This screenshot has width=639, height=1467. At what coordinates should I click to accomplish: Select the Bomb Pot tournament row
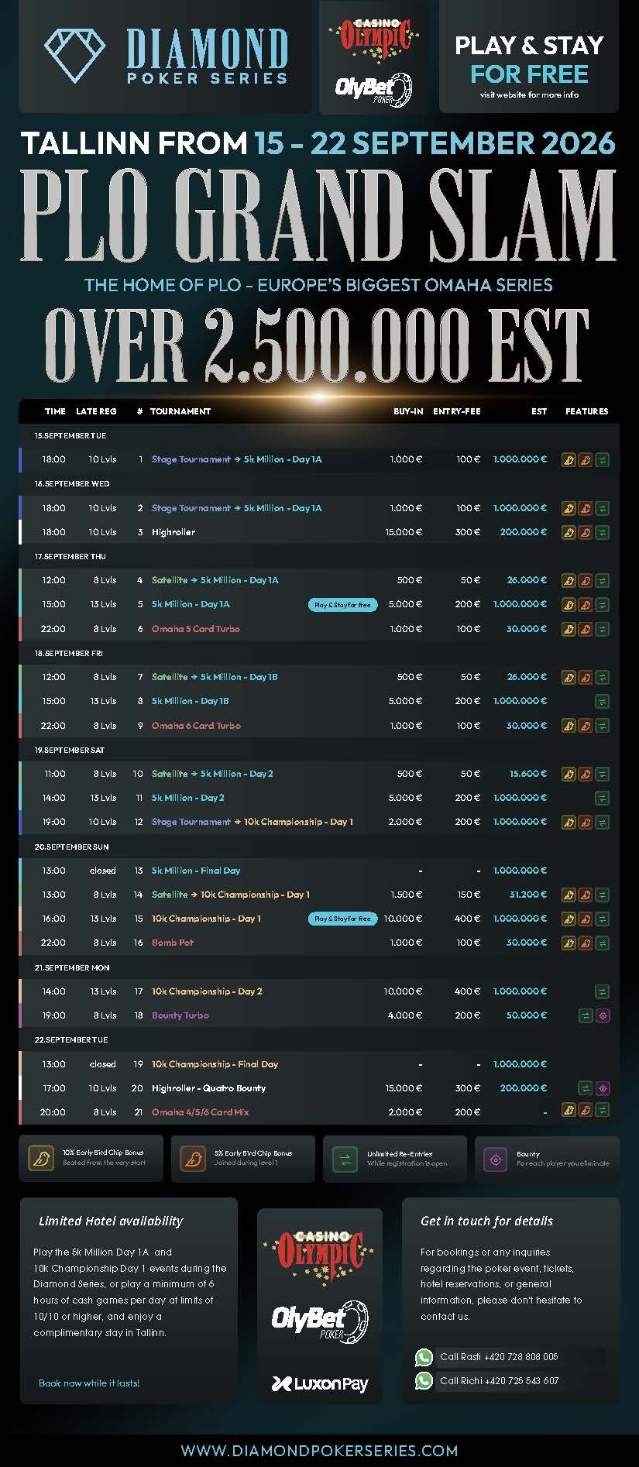coord(319,943)
